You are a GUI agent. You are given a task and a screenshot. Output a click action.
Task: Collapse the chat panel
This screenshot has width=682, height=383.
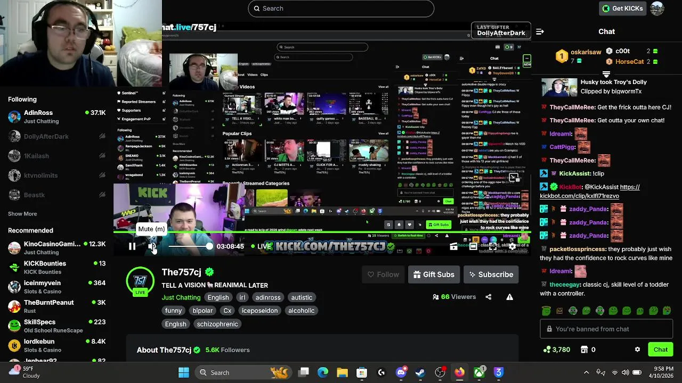click(540, 32)
